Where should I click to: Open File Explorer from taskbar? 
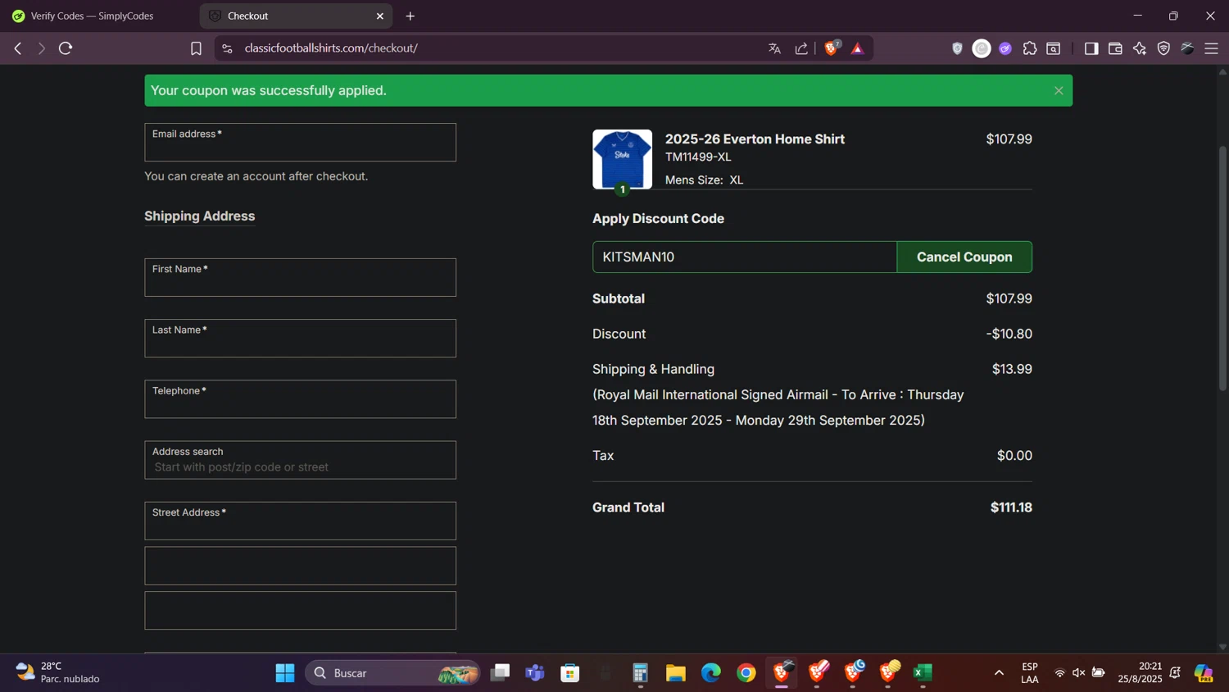pos(675,673)
